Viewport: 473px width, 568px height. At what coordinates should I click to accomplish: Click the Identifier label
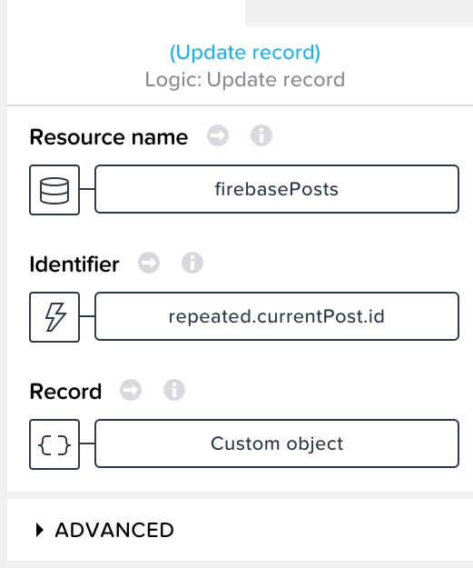tap(74, 264)
